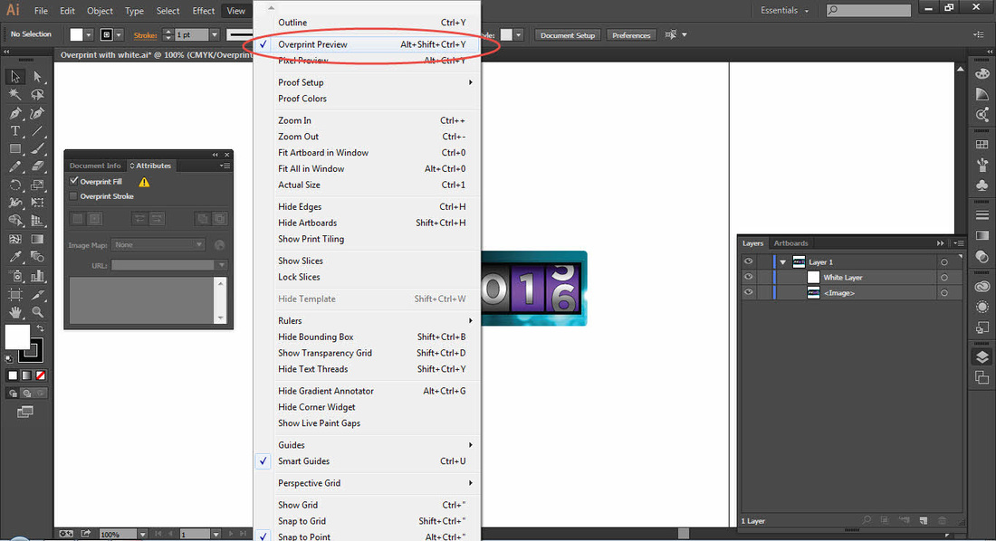Open Proof Setup submenu
This screenshot has width=996, height=541.
click(367, 82)
